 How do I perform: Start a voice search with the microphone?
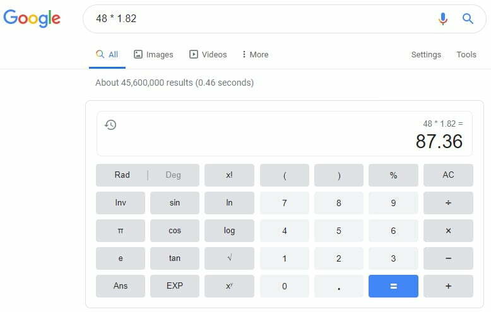point(443,19)
